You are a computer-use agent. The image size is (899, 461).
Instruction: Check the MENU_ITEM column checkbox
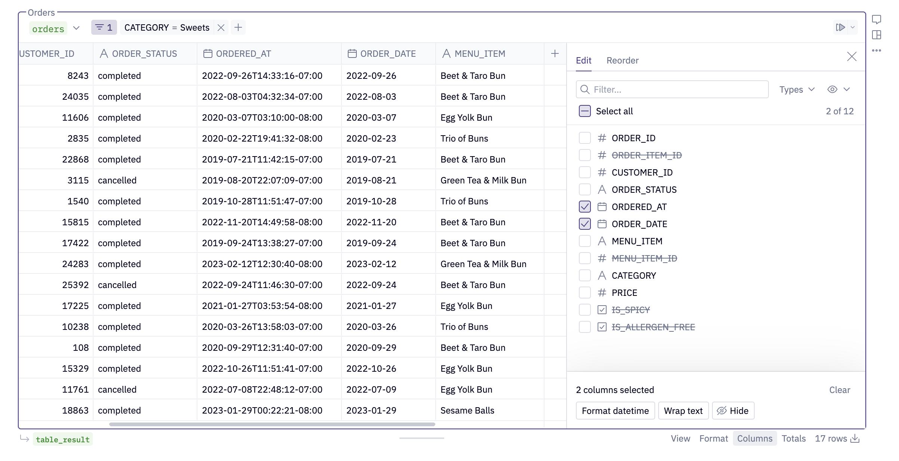coord(585,241)
